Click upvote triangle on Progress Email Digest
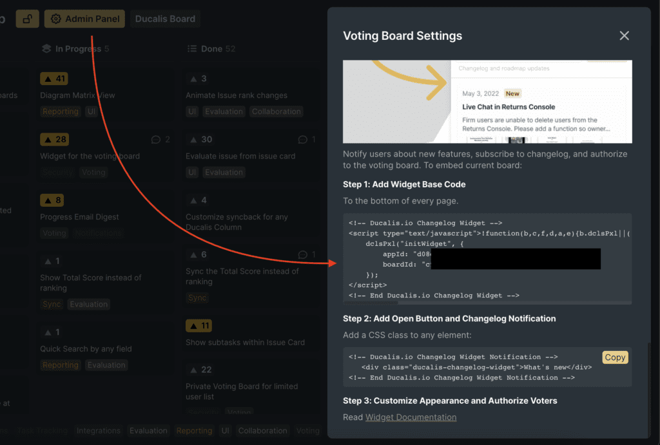Screen dimensions: 660x445 (x=52, y=200)
